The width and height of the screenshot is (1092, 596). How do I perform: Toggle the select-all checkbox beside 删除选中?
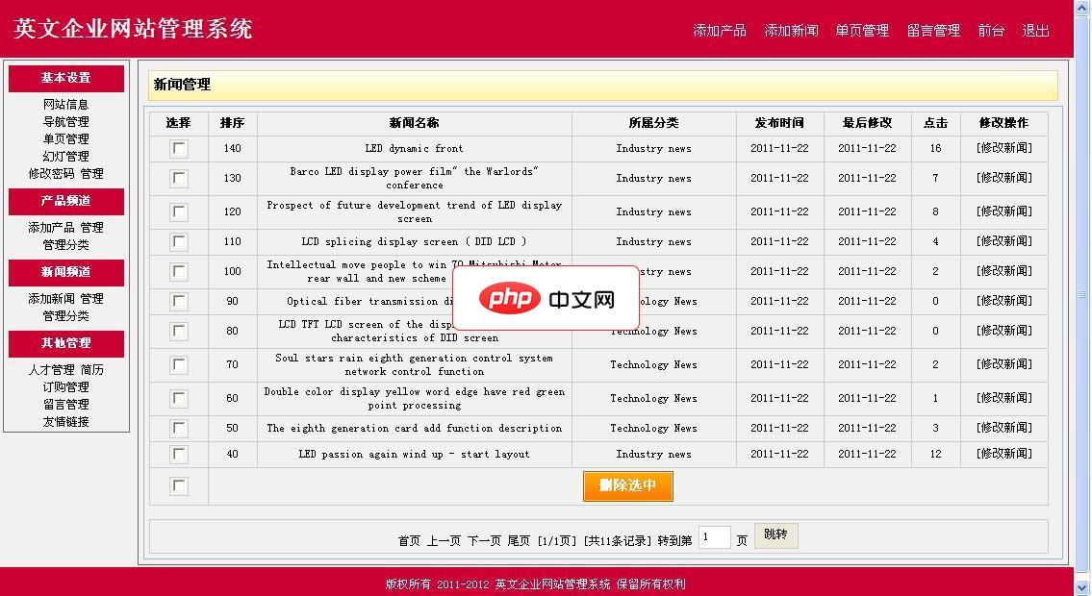click(x=179, y=486)
